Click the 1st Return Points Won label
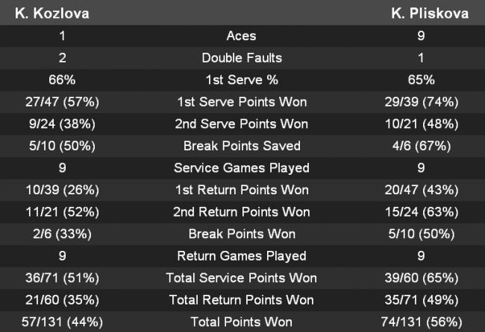Viewport: 485px width, 332px height. point(242,190)
